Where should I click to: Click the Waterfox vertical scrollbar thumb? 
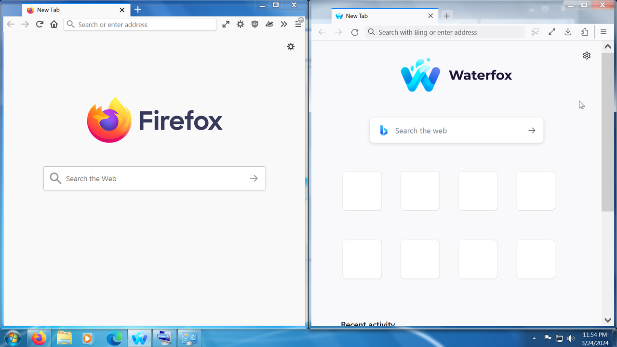pyautogui.click(x=607, y=132)
